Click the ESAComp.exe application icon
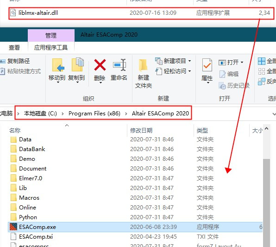Image resolution: width=276 pixels, height=247 pixels. pyautogui.click(x=13, y=227)
